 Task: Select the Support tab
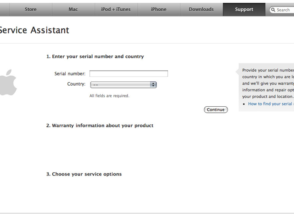click(244, 10)
